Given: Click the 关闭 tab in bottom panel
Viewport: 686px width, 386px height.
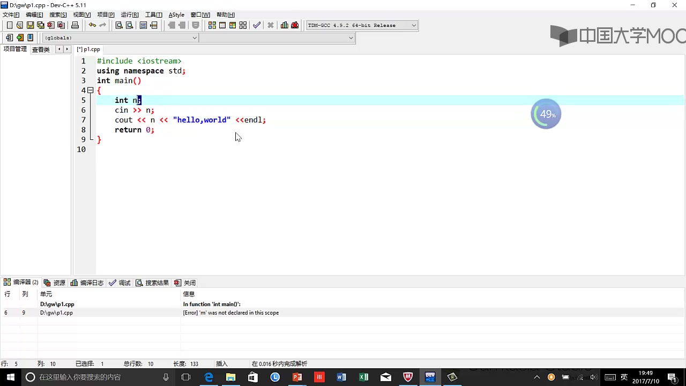Looking at the screenshot, I should tap(185, 283).
